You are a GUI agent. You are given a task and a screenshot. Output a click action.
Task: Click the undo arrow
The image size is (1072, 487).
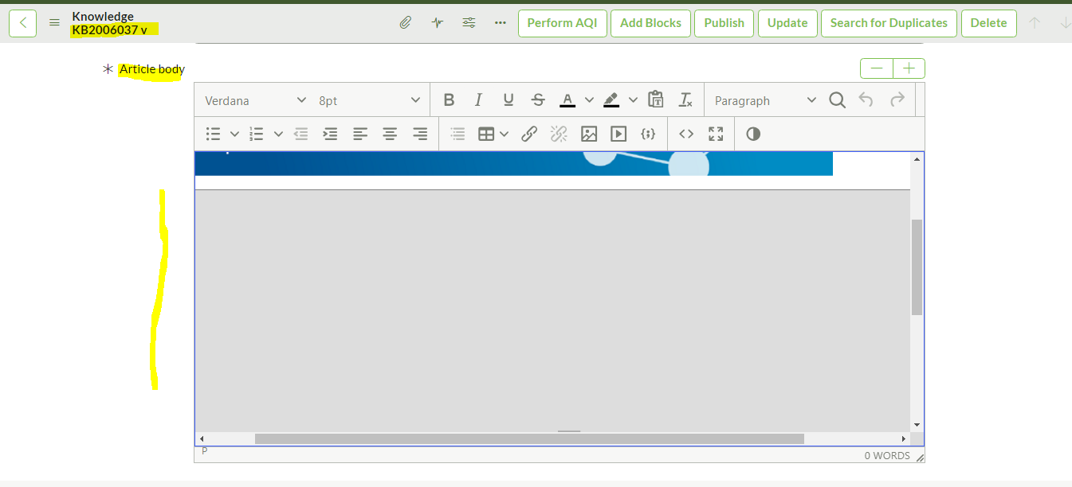[866, 100]
